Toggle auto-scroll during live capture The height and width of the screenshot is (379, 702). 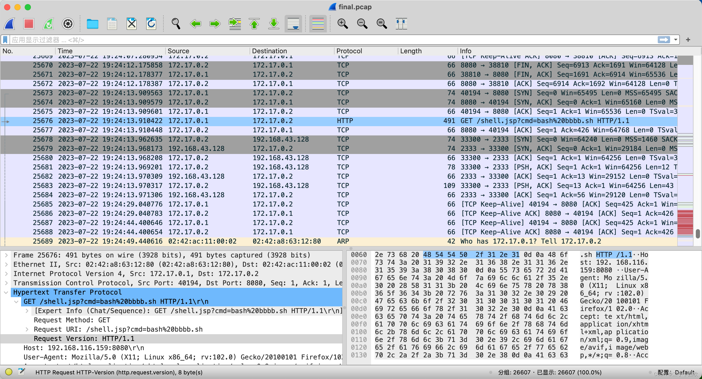coord(293,24)
